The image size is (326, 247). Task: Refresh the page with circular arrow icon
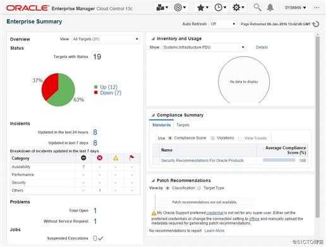pyautogui.click(x=316, y=24)
